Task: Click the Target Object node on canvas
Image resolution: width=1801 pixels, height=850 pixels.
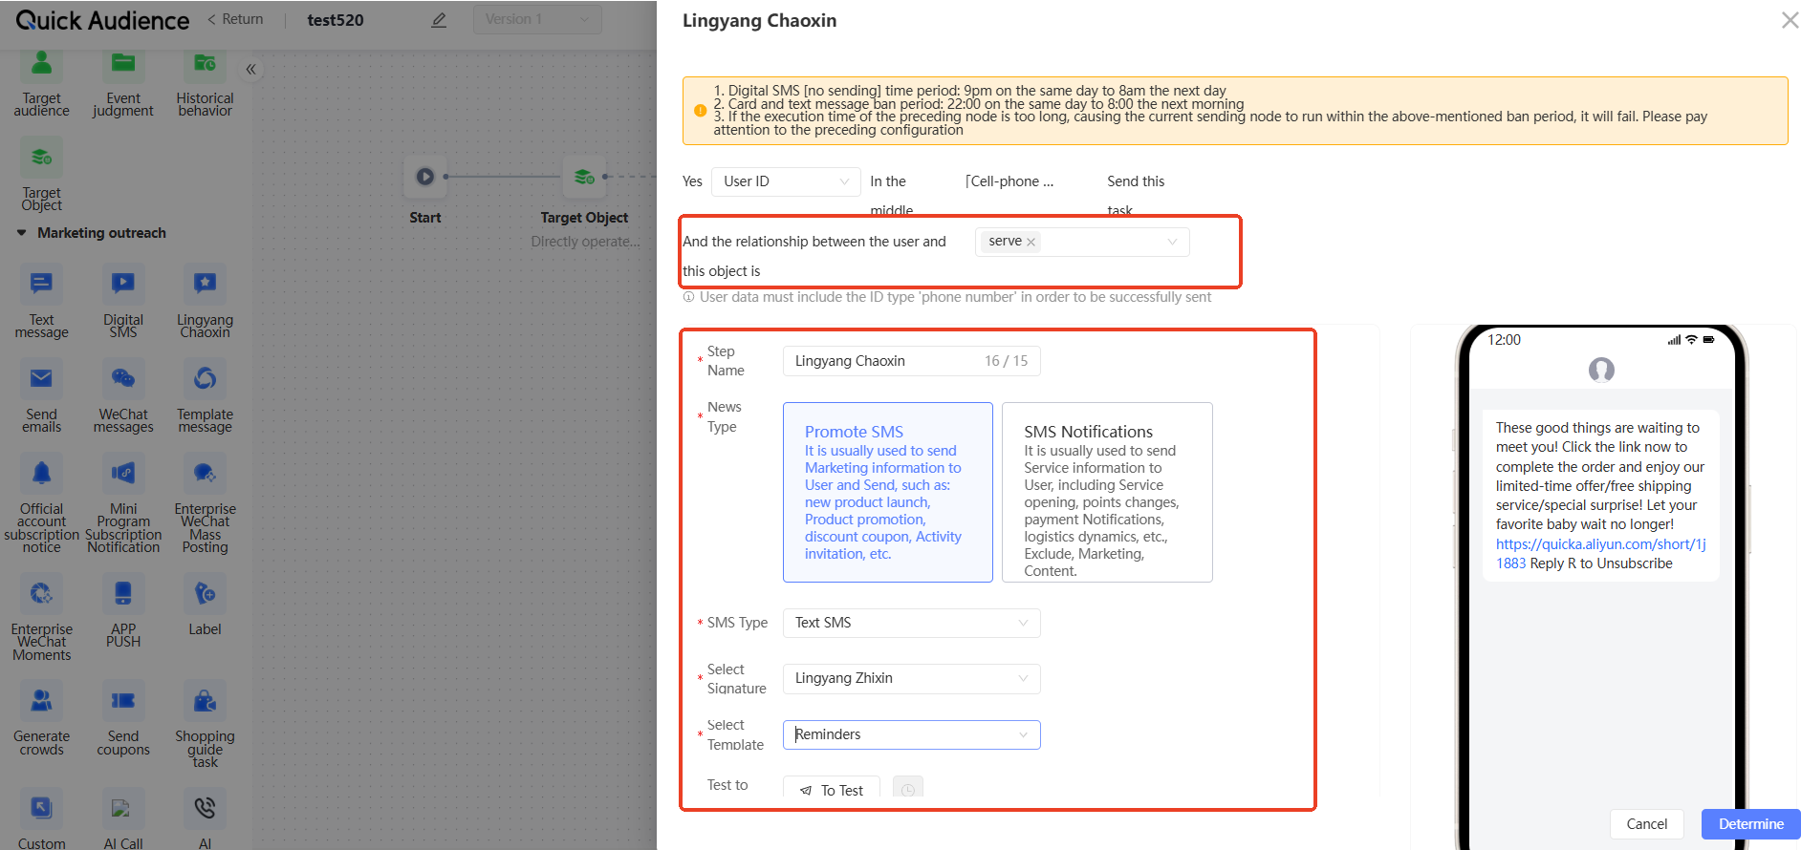Action: click(584, 177)
